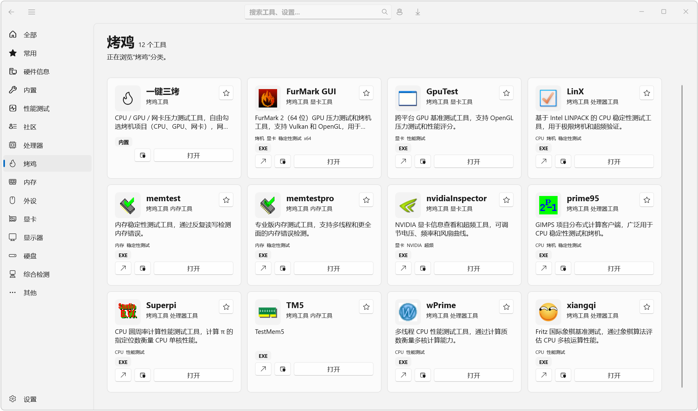Image resolution: width=698 pixels, height=411 pixels.
Task: Star the GpuTest tool
Action: tap(506, 93)
